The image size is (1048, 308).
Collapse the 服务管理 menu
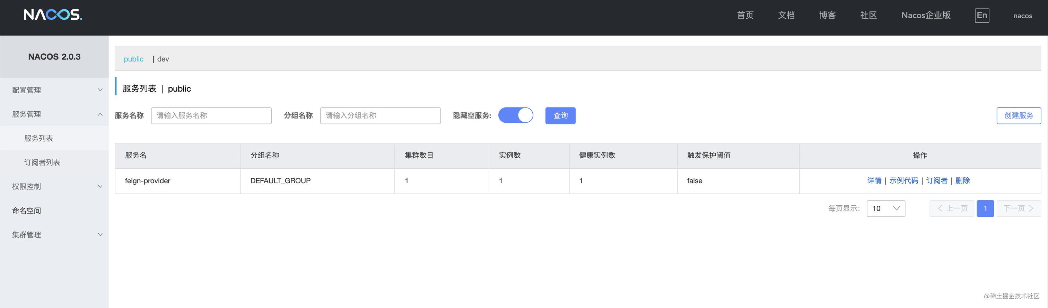click(x=54, y=114)
